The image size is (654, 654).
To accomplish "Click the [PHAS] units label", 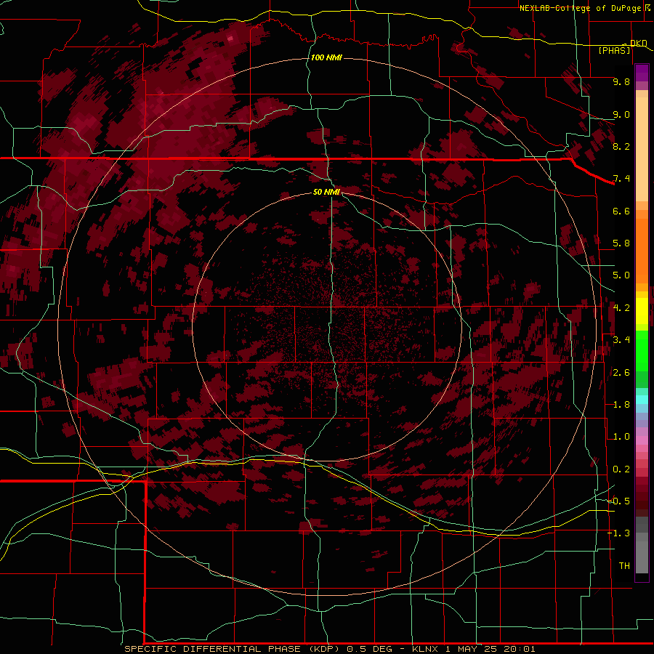I will point(614,51).
